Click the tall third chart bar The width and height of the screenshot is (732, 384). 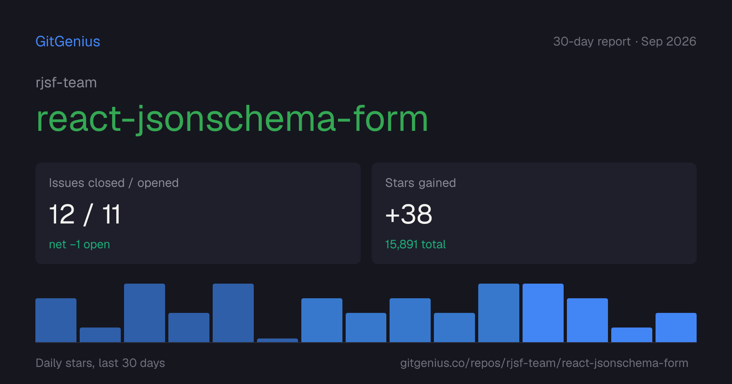point(144,313)
